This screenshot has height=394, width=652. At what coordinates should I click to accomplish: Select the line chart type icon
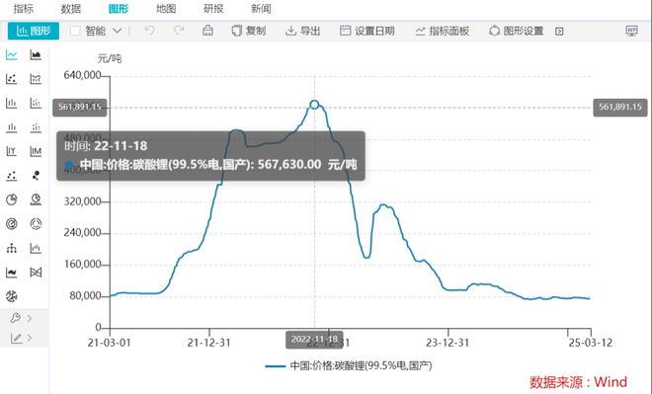[x=12, y=55]
